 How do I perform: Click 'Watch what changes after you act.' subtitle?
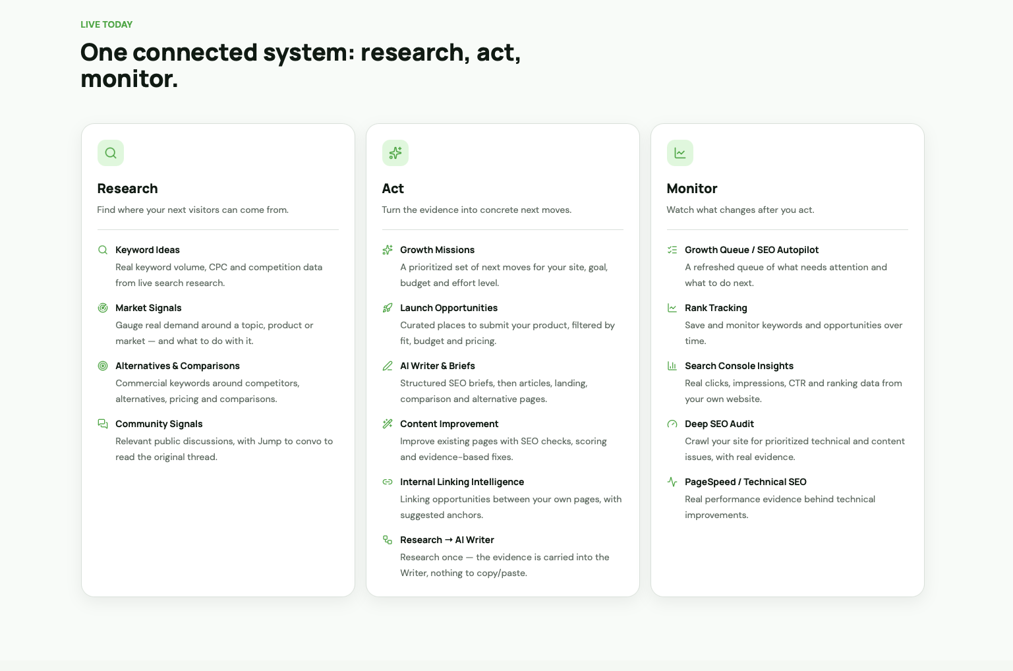[741, 210]
